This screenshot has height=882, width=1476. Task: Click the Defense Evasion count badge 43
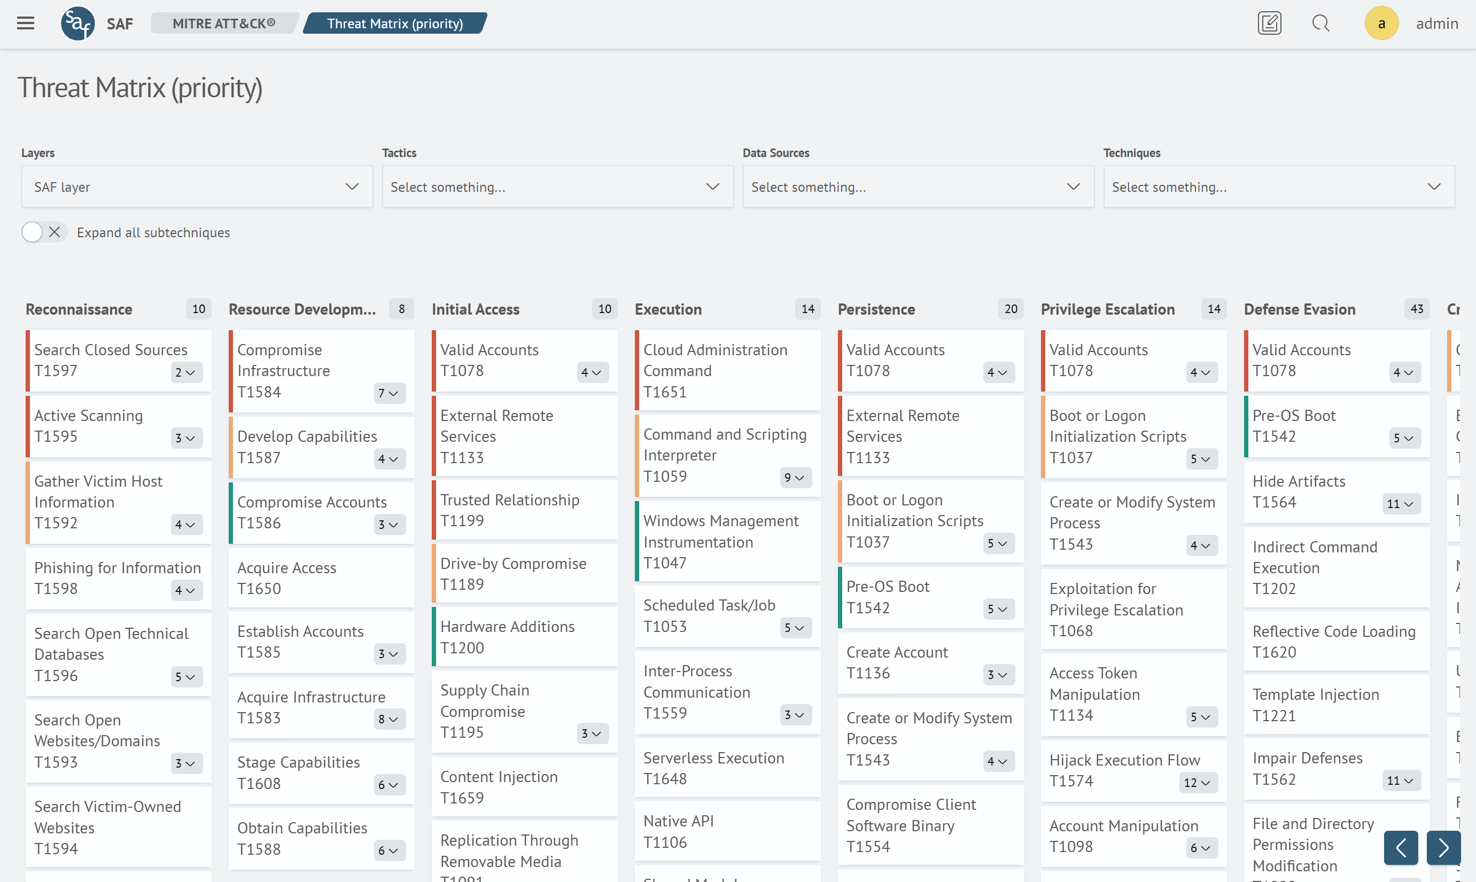point(1417,308)
